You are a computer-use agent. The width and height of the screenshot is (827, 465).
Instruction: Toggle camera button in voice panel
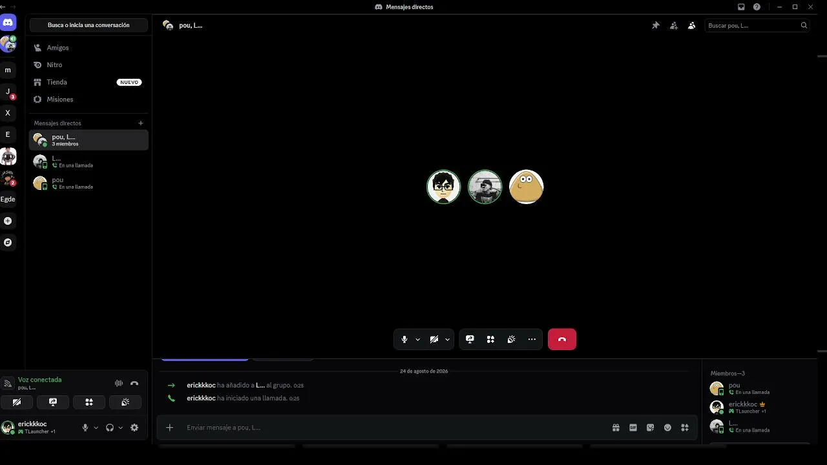(17, 402)
